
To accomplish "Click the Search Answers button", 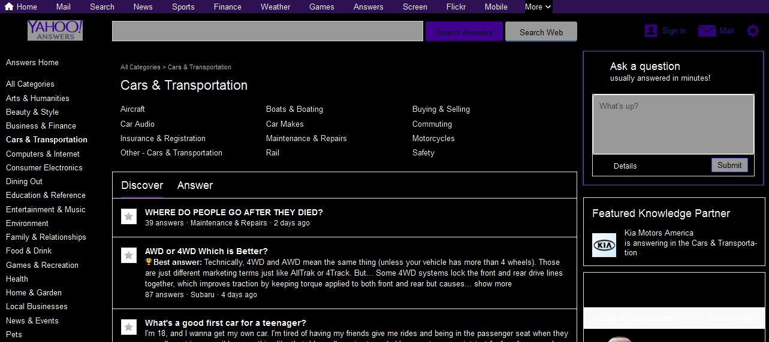I will point(464,32).
